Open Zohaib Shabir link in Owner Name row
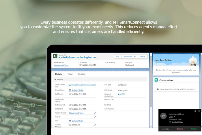 click(x=78, y=90)
